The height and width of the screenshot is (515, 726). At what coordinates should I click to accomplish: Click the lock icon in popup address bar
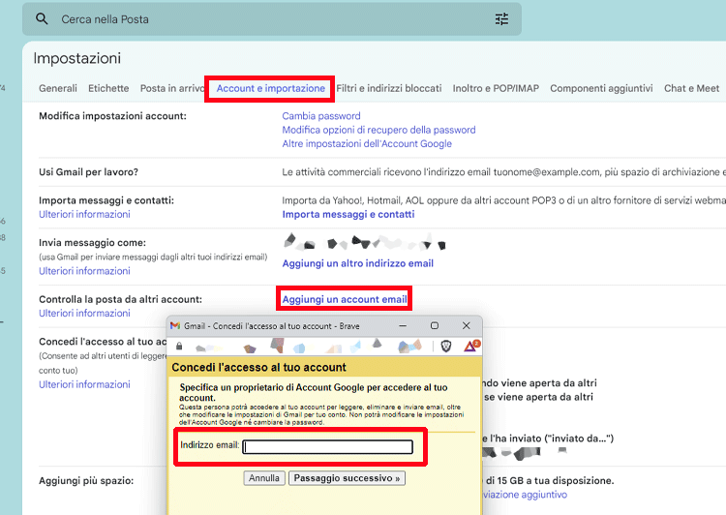[x=179, y=346]
